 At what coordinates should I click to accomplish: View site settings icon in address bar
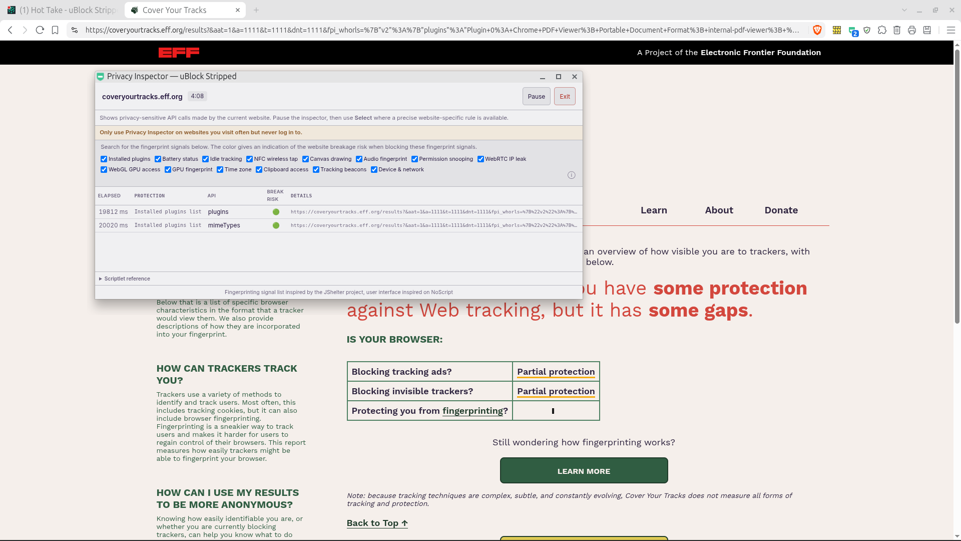coord(75,30)
